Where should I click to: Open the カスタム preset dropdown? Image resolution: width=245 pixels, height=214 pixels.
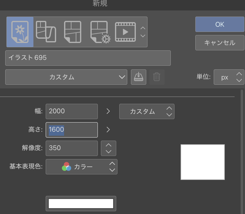[x=66, y=77]
